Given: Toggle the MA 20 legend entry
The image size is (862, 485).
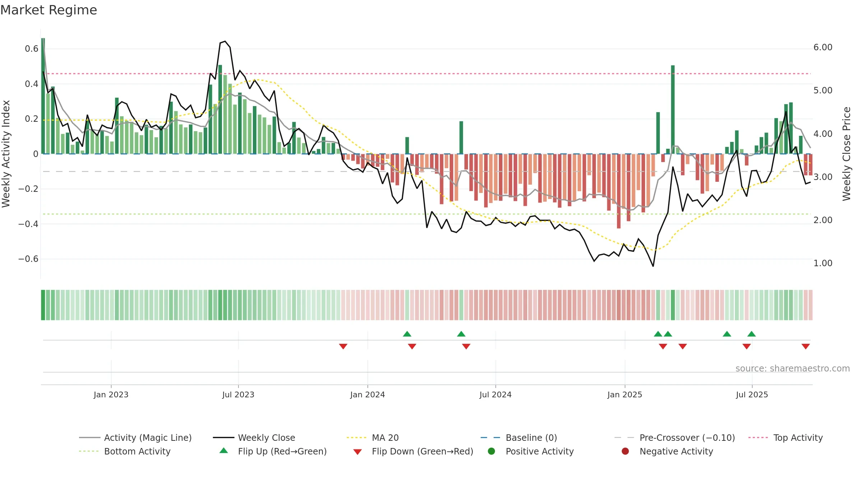Looking at the screenshot, I should 373,438.
